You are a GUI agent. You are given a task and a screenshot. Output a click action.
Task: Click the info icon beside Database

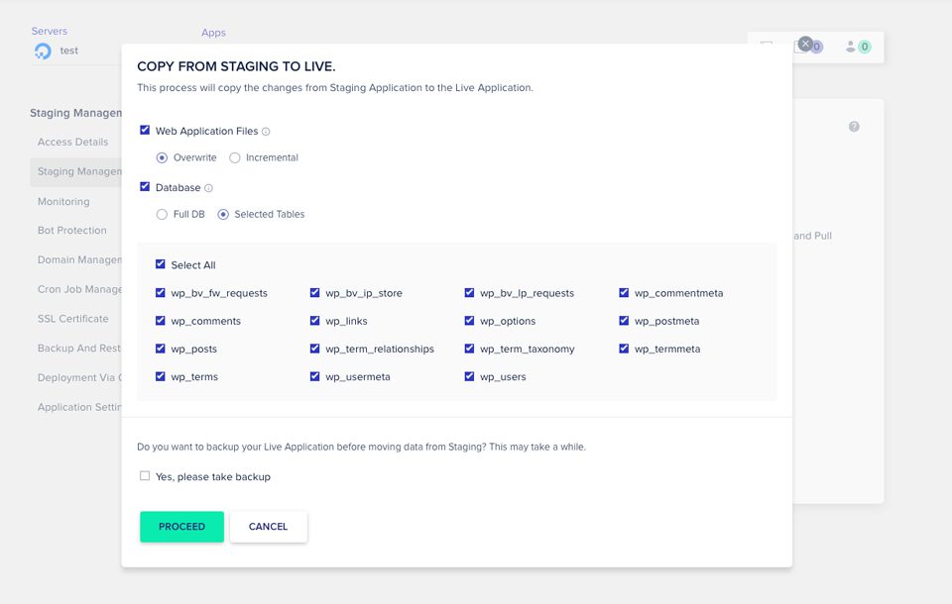(x=210, y=187)
